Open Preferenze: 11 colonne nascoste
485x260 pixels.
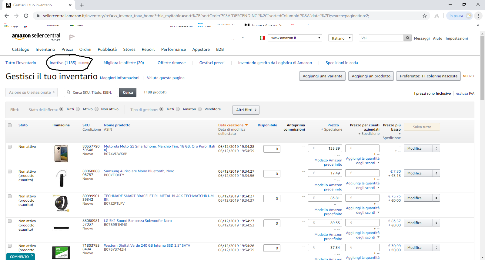pyautogui.click(x=428, y=76)
